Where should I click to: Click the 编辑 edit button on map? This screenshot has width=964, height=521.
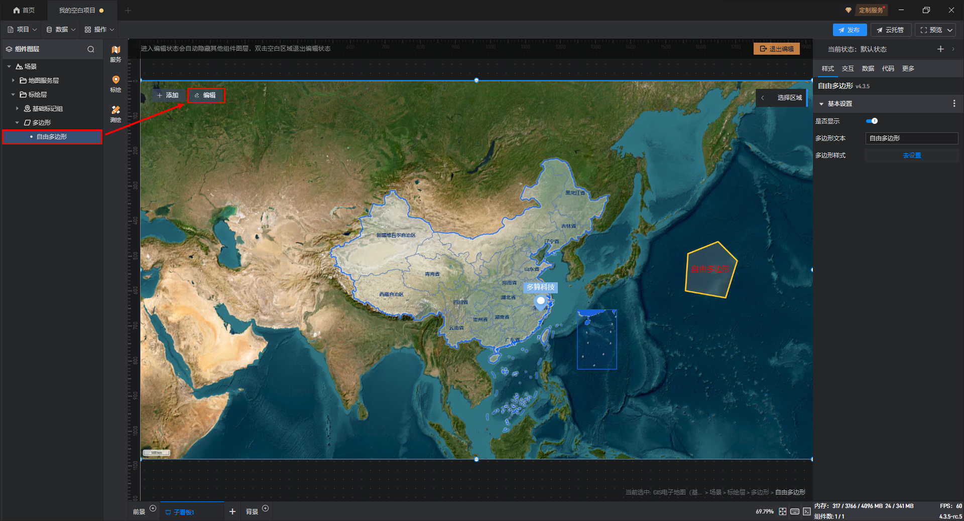click(206, 95)
